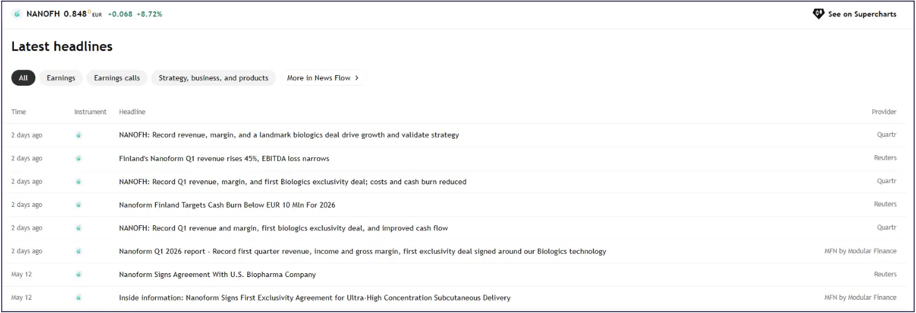This screenshot has height=313, width=916.
Task: Click the +8.72% percent change value
Action: pyautogui.click(x=150, y=14)
